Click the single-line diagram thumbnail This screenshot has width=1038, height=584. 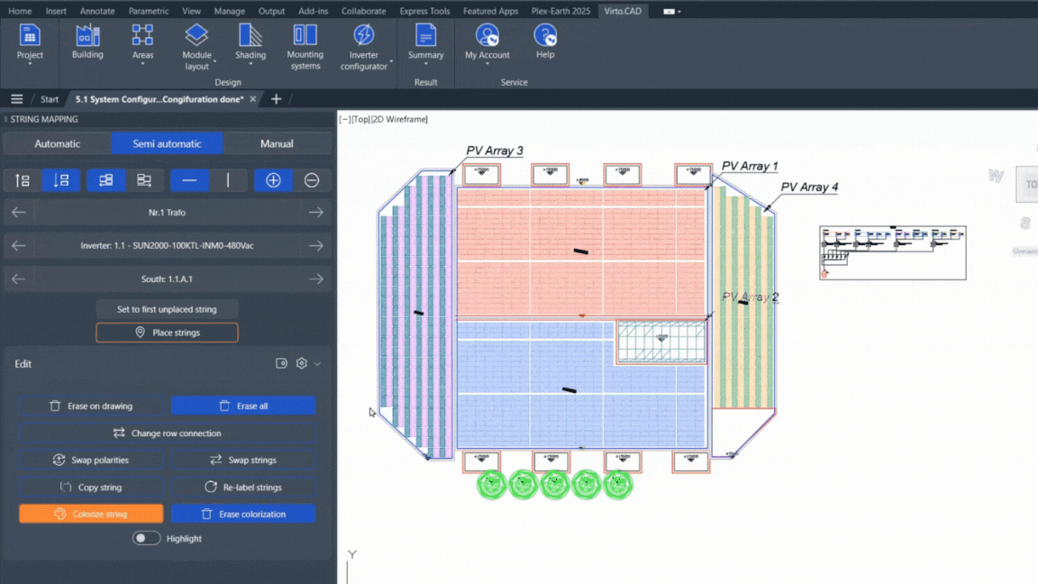tap(892, 253)
